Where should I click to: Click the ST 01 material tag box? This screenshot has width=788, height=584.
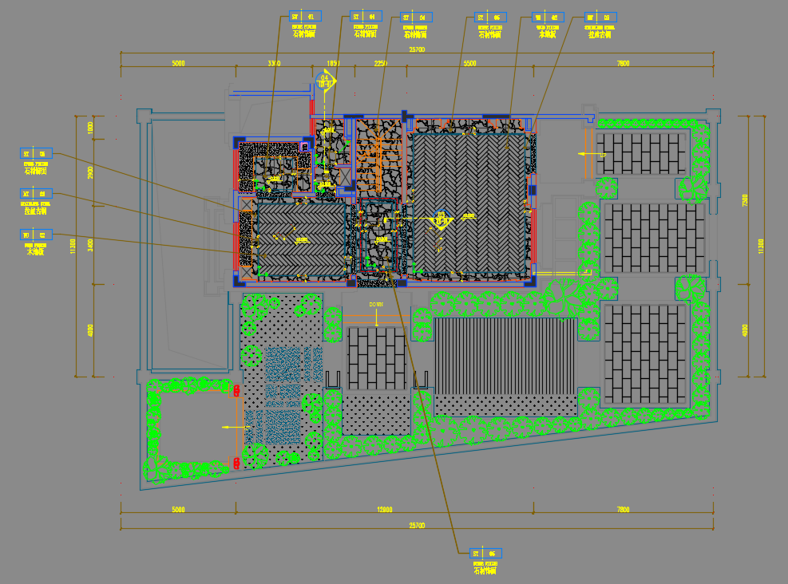coord(304,16)
